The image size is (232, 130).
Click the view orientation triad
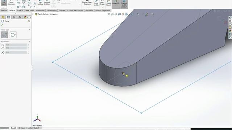[37, 118]
